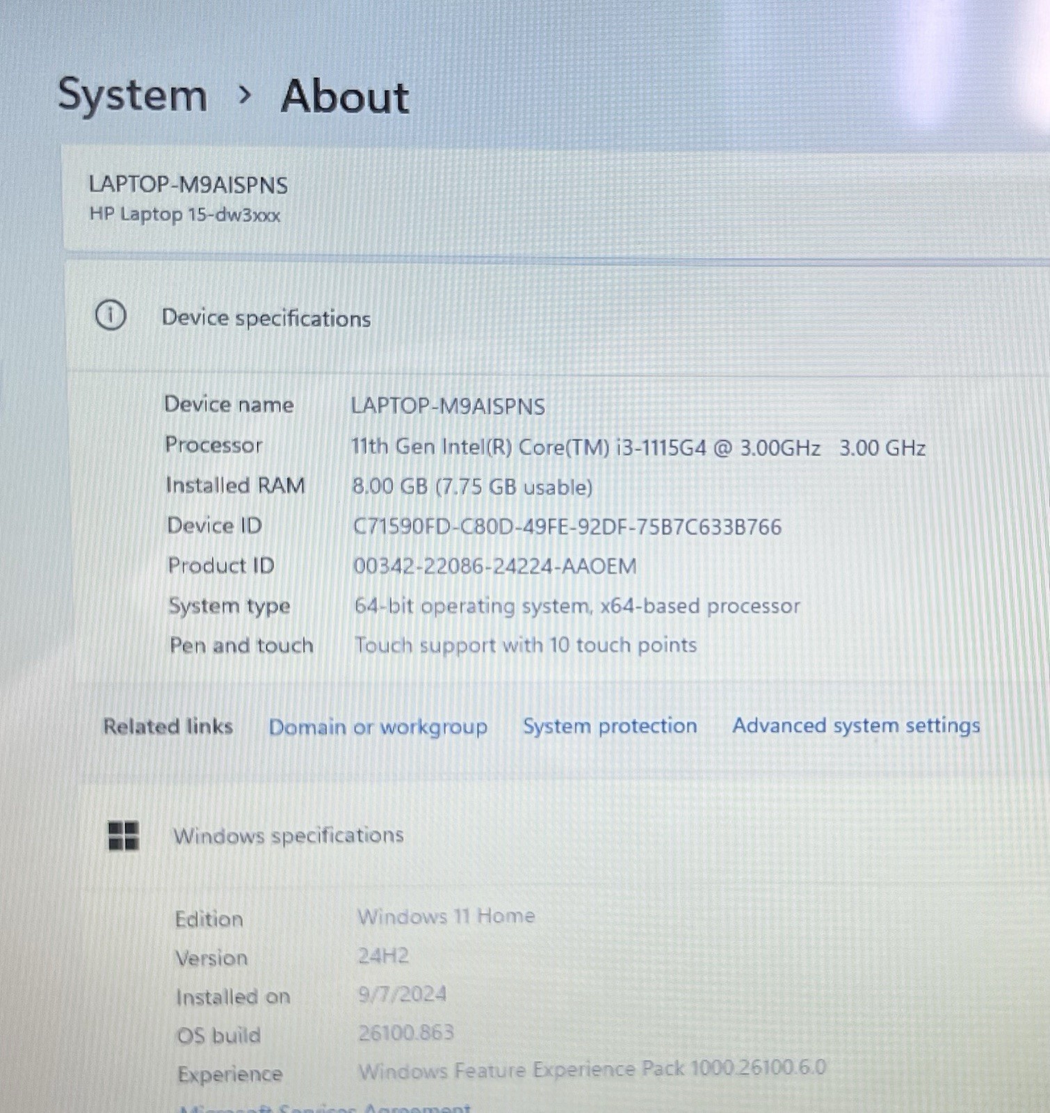Click the Edition label
This screenshot has width=1050, height=1113.
[209, 919]
